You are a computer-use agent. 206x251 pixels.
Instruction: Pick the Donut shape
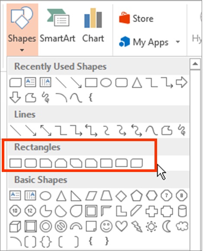point(46,226)
